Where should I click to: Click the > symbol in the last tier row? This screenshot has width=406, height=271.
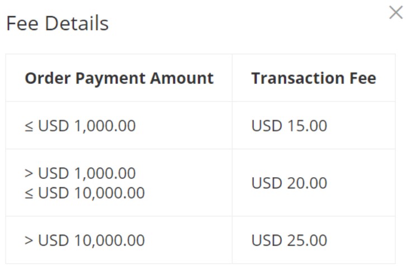pyautogui.click(x=29, y=240)
